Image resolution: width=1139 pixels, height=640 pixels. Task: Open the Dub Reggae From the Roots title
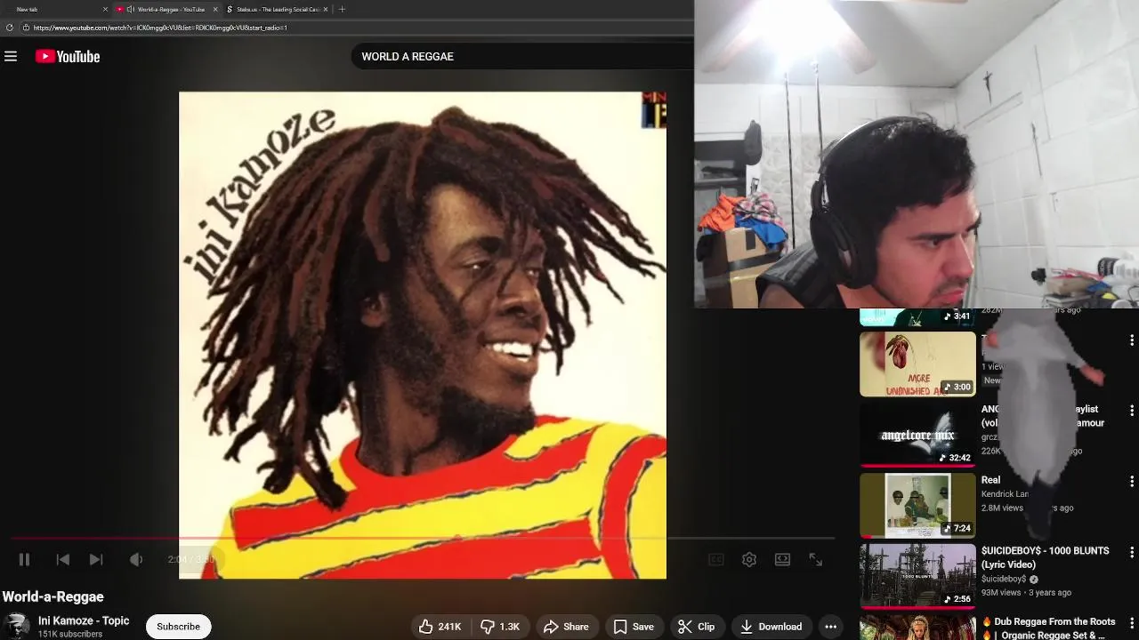tap(1049, 628)
